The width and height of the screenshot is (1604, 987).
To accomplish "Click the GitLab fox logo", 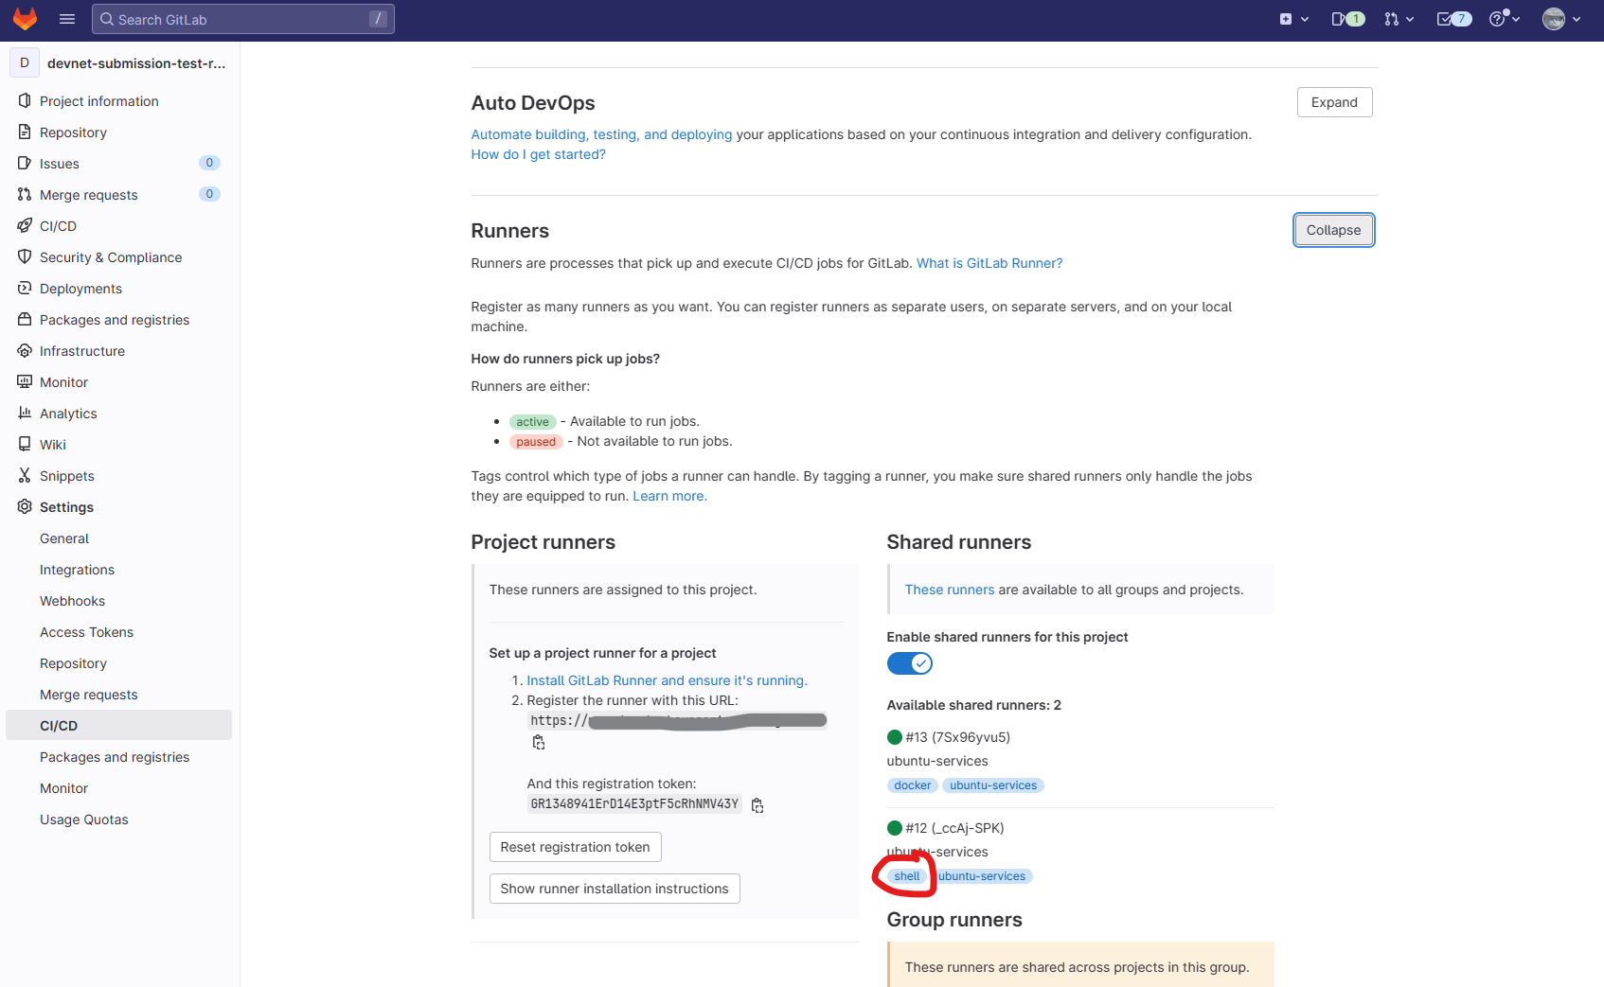I will point(25,19).
